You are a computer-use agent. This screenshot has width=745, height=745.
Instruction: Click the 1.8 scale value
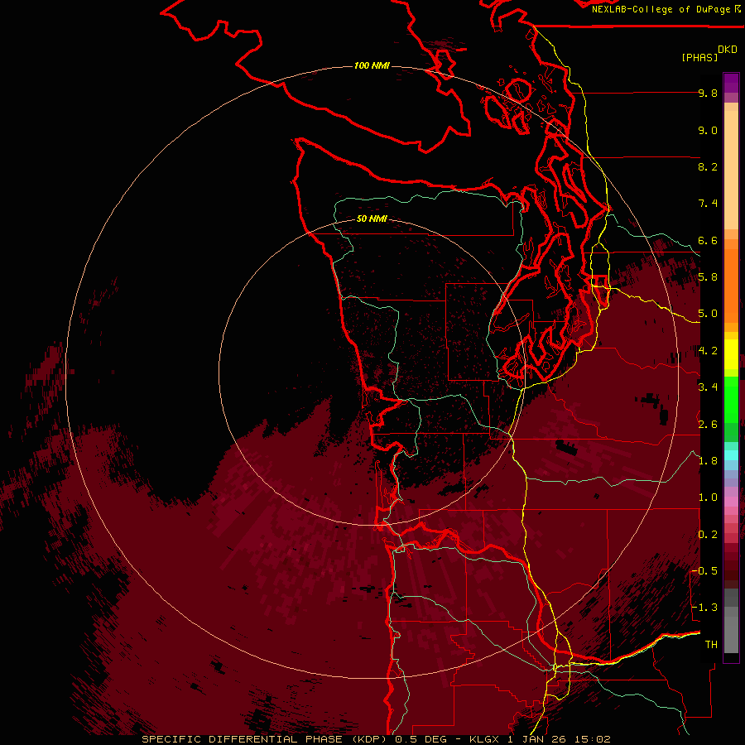[x=708, y=461]
